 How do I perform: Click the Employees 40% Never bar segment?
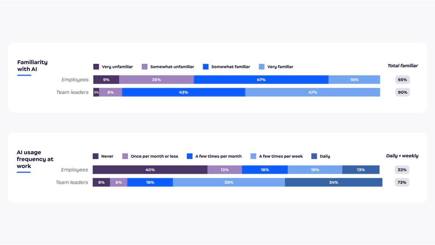150,170
